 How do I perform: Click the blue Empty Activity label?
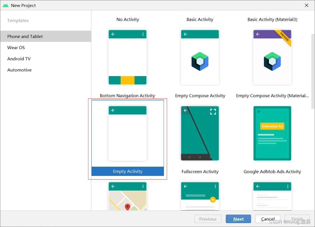128,171
